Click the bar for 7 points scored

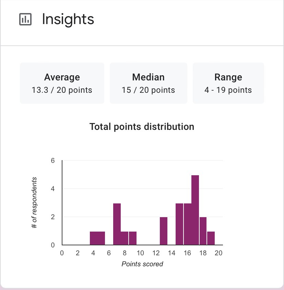[x=117, y=224]
